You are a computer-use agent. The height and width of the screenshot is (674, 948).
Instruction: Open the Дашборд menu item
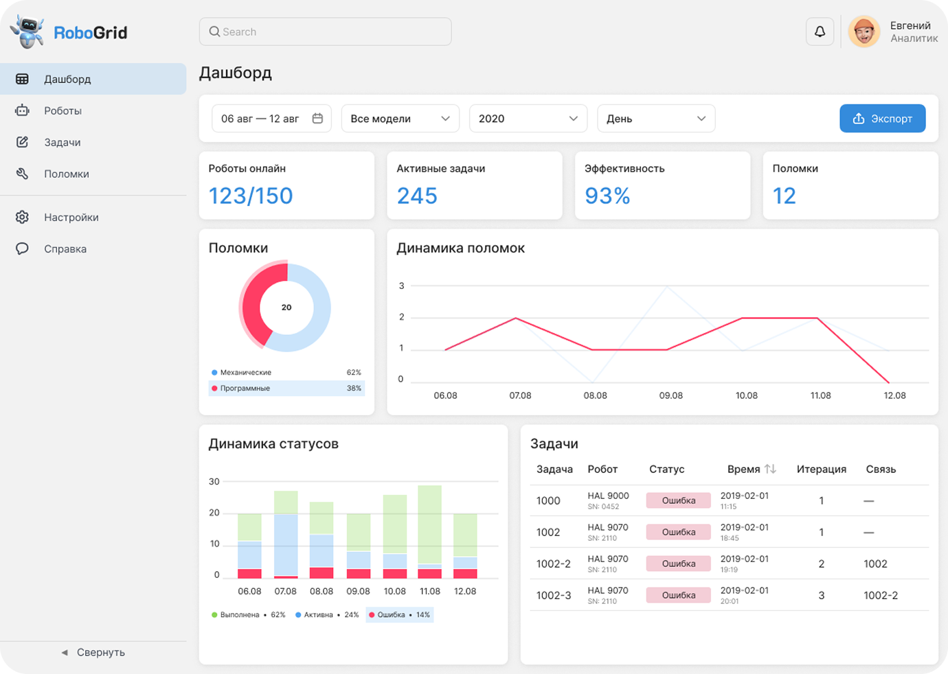93,79
